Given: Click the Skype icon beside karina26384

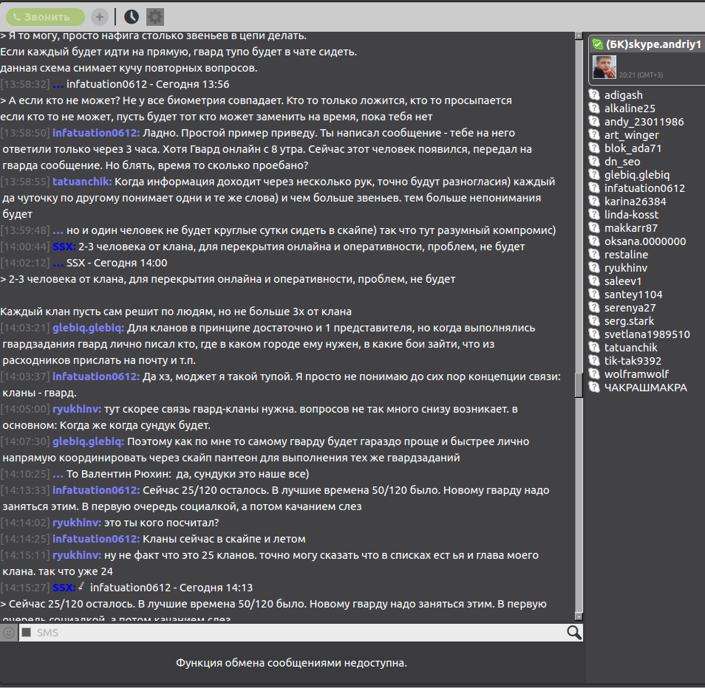Looking at the screenshot, I should 594,202.
